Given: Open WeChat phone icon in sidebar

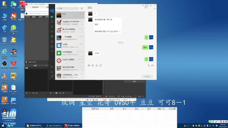Looking at the screenshot, I should click(52, 72).
